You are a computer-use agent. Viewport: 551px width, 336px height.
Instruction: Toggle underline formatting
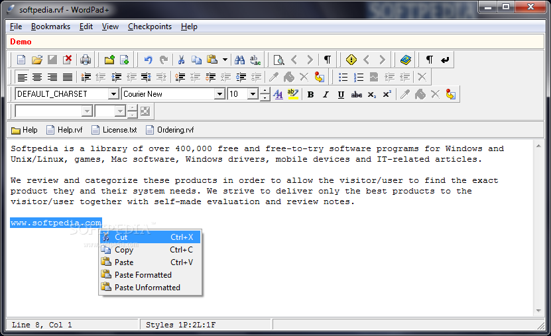[x=341, y=94]
